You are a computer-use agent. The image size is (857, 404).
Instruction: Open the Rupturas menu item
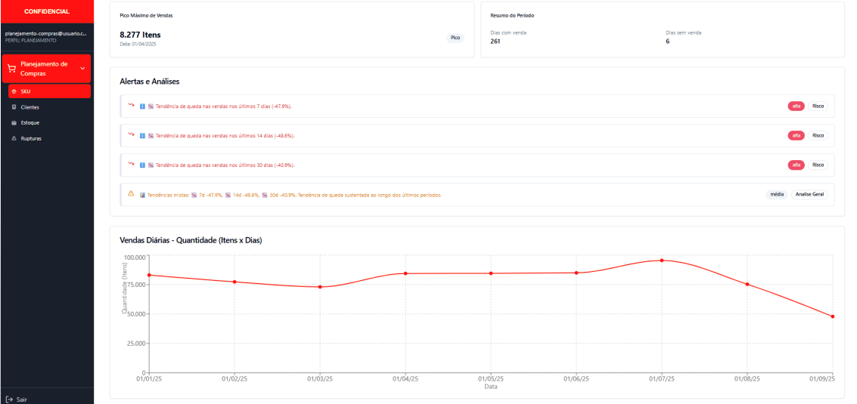point(31,138)
